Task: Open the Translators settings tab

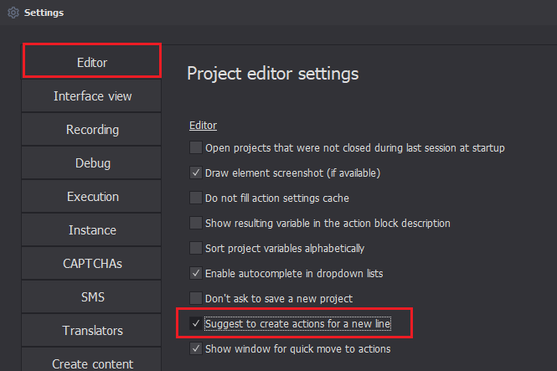Action: click(92, 331)
